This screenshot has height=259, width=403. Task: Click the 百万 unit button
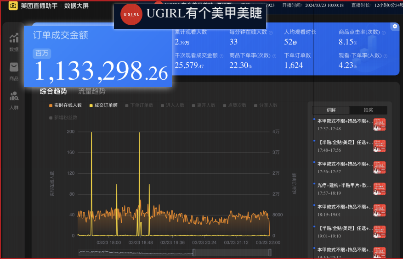click(x=42, y=53)
